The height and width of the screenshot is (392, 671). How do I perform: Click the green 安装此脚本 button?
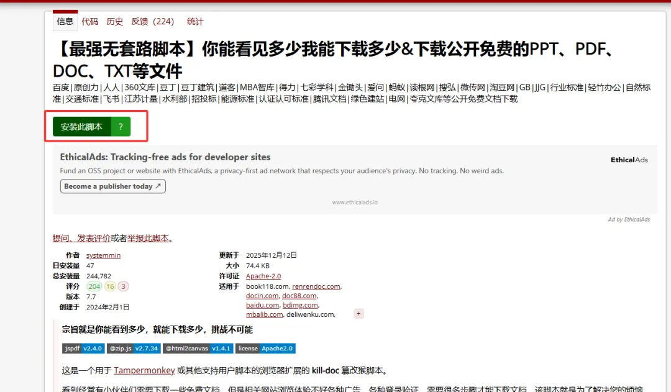click(x=82, y=127)
